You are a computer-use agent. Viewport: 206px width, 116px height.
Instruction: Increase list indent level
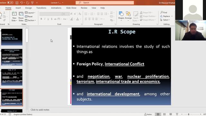click(x=102, y=14)
